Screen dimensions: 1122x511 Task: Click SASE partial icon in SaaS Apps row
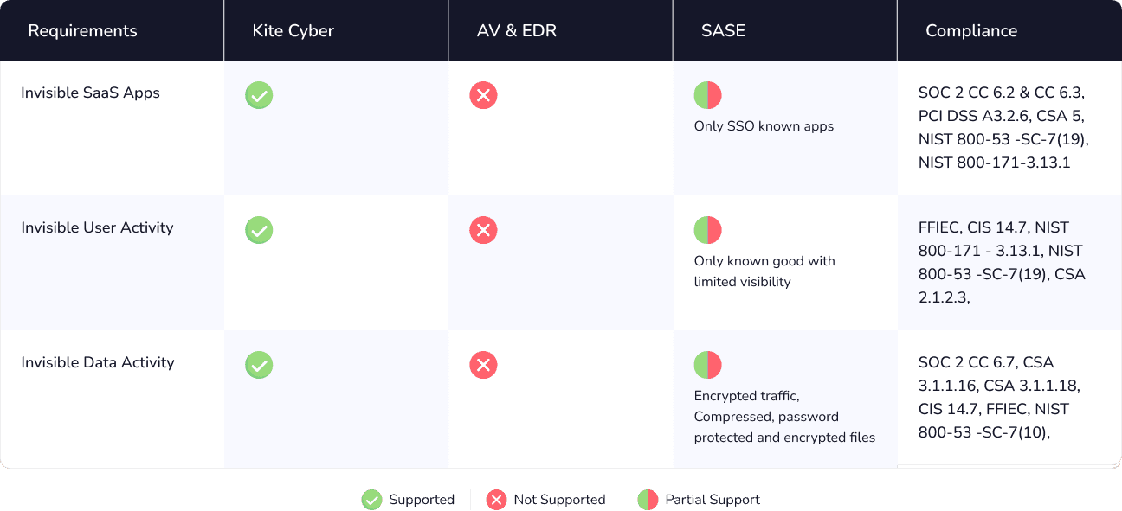pyautogui.click(x=707, y=95)
